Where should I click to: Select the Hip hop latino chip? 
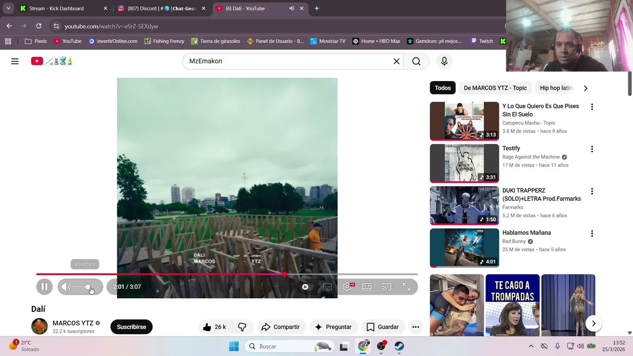click(556, 88)
